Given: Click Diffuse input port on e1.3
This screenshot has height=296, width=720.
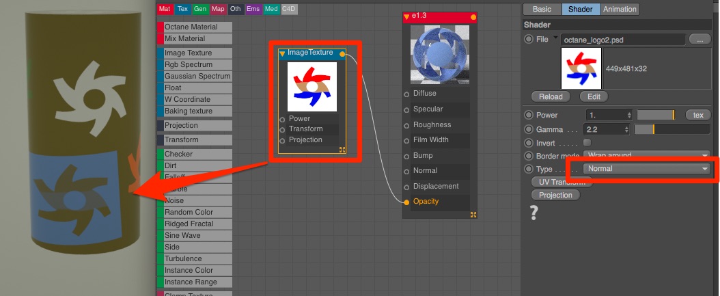Looking at the screenshot, I should pos(406,94).
